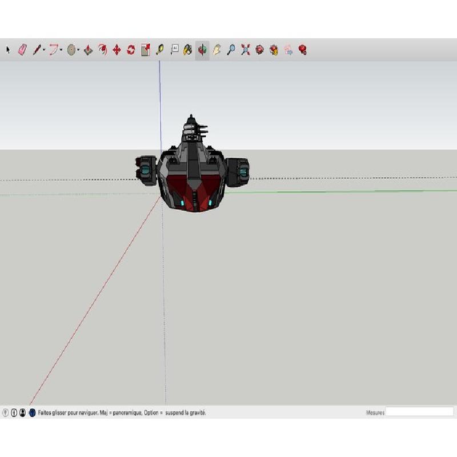Click the Zoom Extents tool

245,50
